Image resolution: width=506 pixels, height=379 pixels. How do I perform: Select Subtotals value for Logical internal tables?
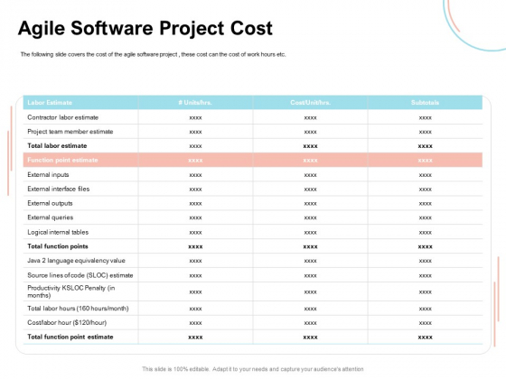pos(426,233)
